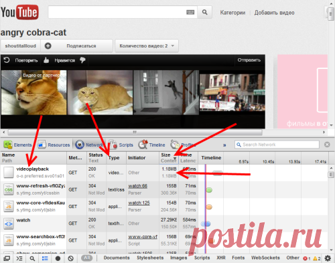Open the on-screen keyboard icon in search
Screen dimensions: 335x263
[190, 12]
